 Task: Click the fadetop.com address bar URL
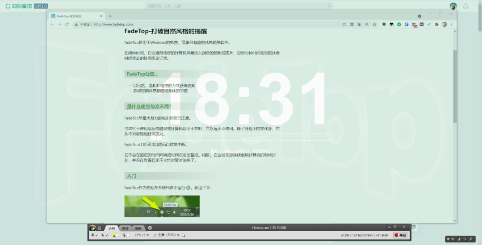click(x=113, y=24)
